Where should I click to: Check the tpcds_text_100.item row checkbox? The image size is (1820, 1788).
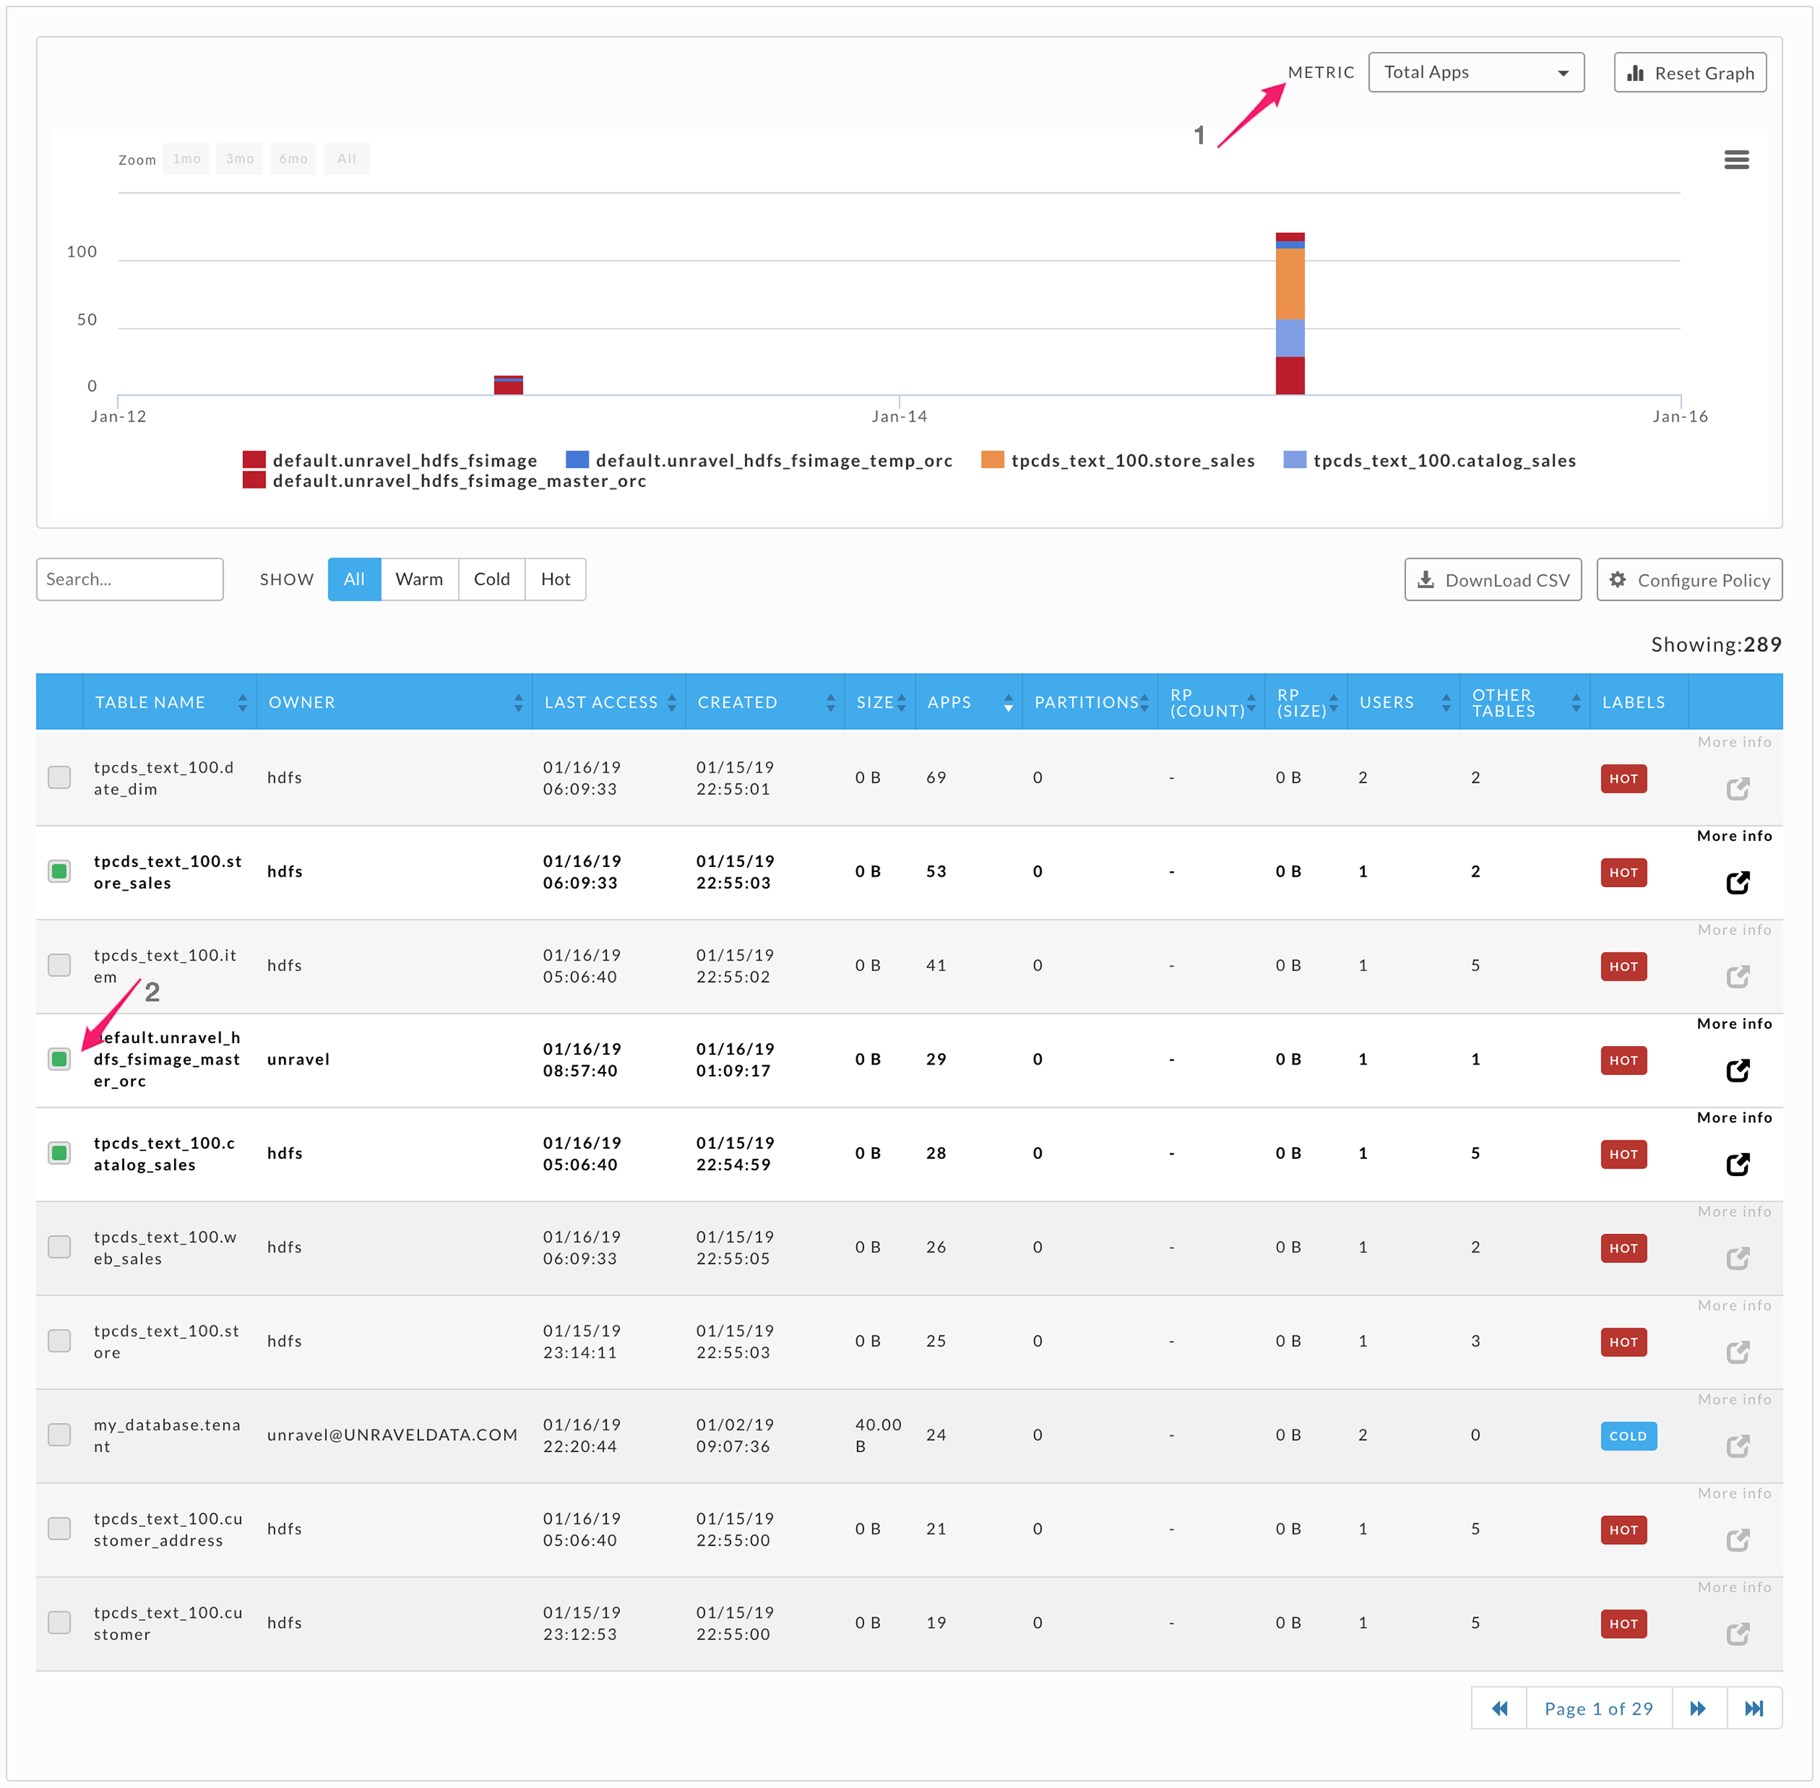pyautogui.click(x=59, y=965)
